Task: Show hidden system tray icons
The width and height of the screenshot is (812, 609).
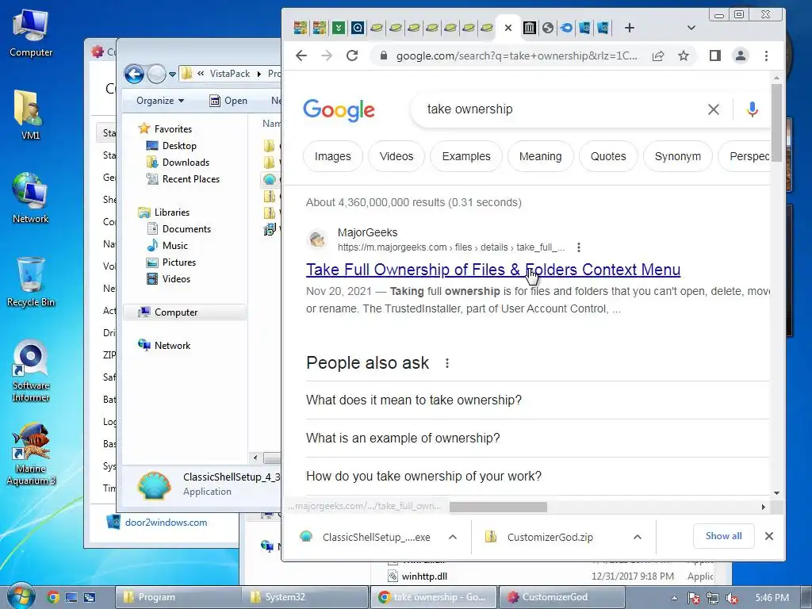Action: click(674, 598)
